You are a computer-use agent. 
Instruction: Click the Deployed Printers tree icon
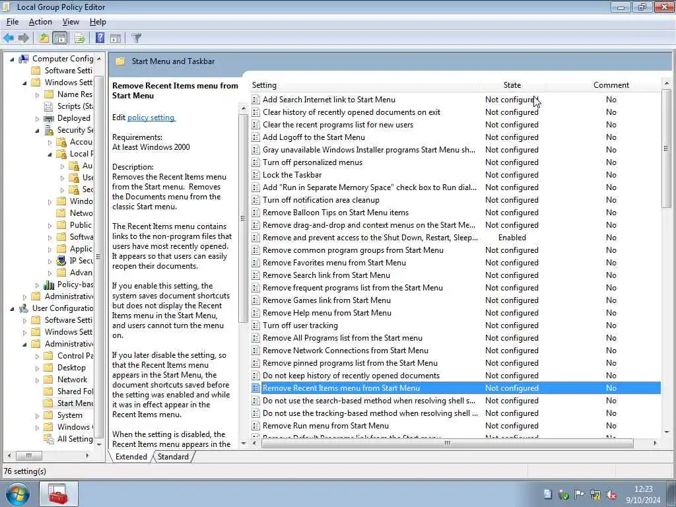point(49,118)
